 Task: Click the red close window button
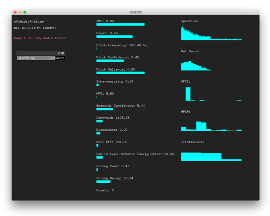tap(15, 12)
